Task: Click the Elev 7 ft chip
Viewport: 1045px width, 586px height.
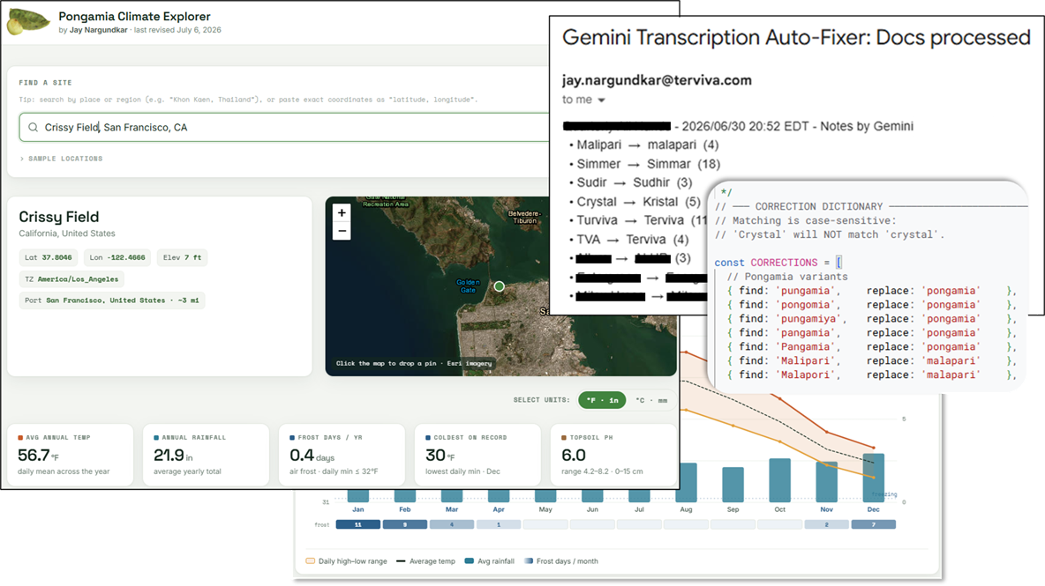Action: click(182, 257)
